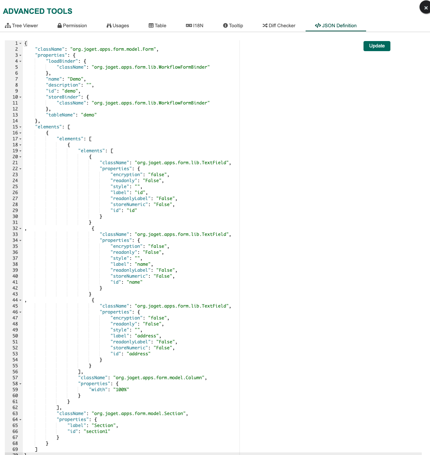This screenshot has height=455, width=430.
Task: Click the I18N language icon
Action: (189, 26)
